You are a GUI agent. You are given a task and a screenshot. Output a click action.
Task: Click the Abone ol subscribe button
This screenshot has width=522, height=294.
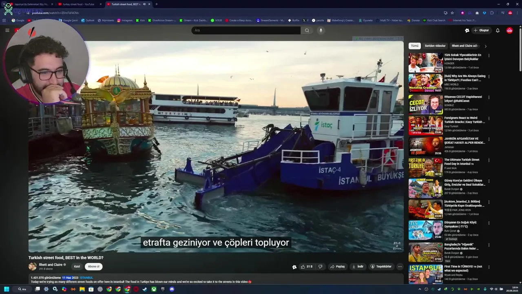(93, 267)
